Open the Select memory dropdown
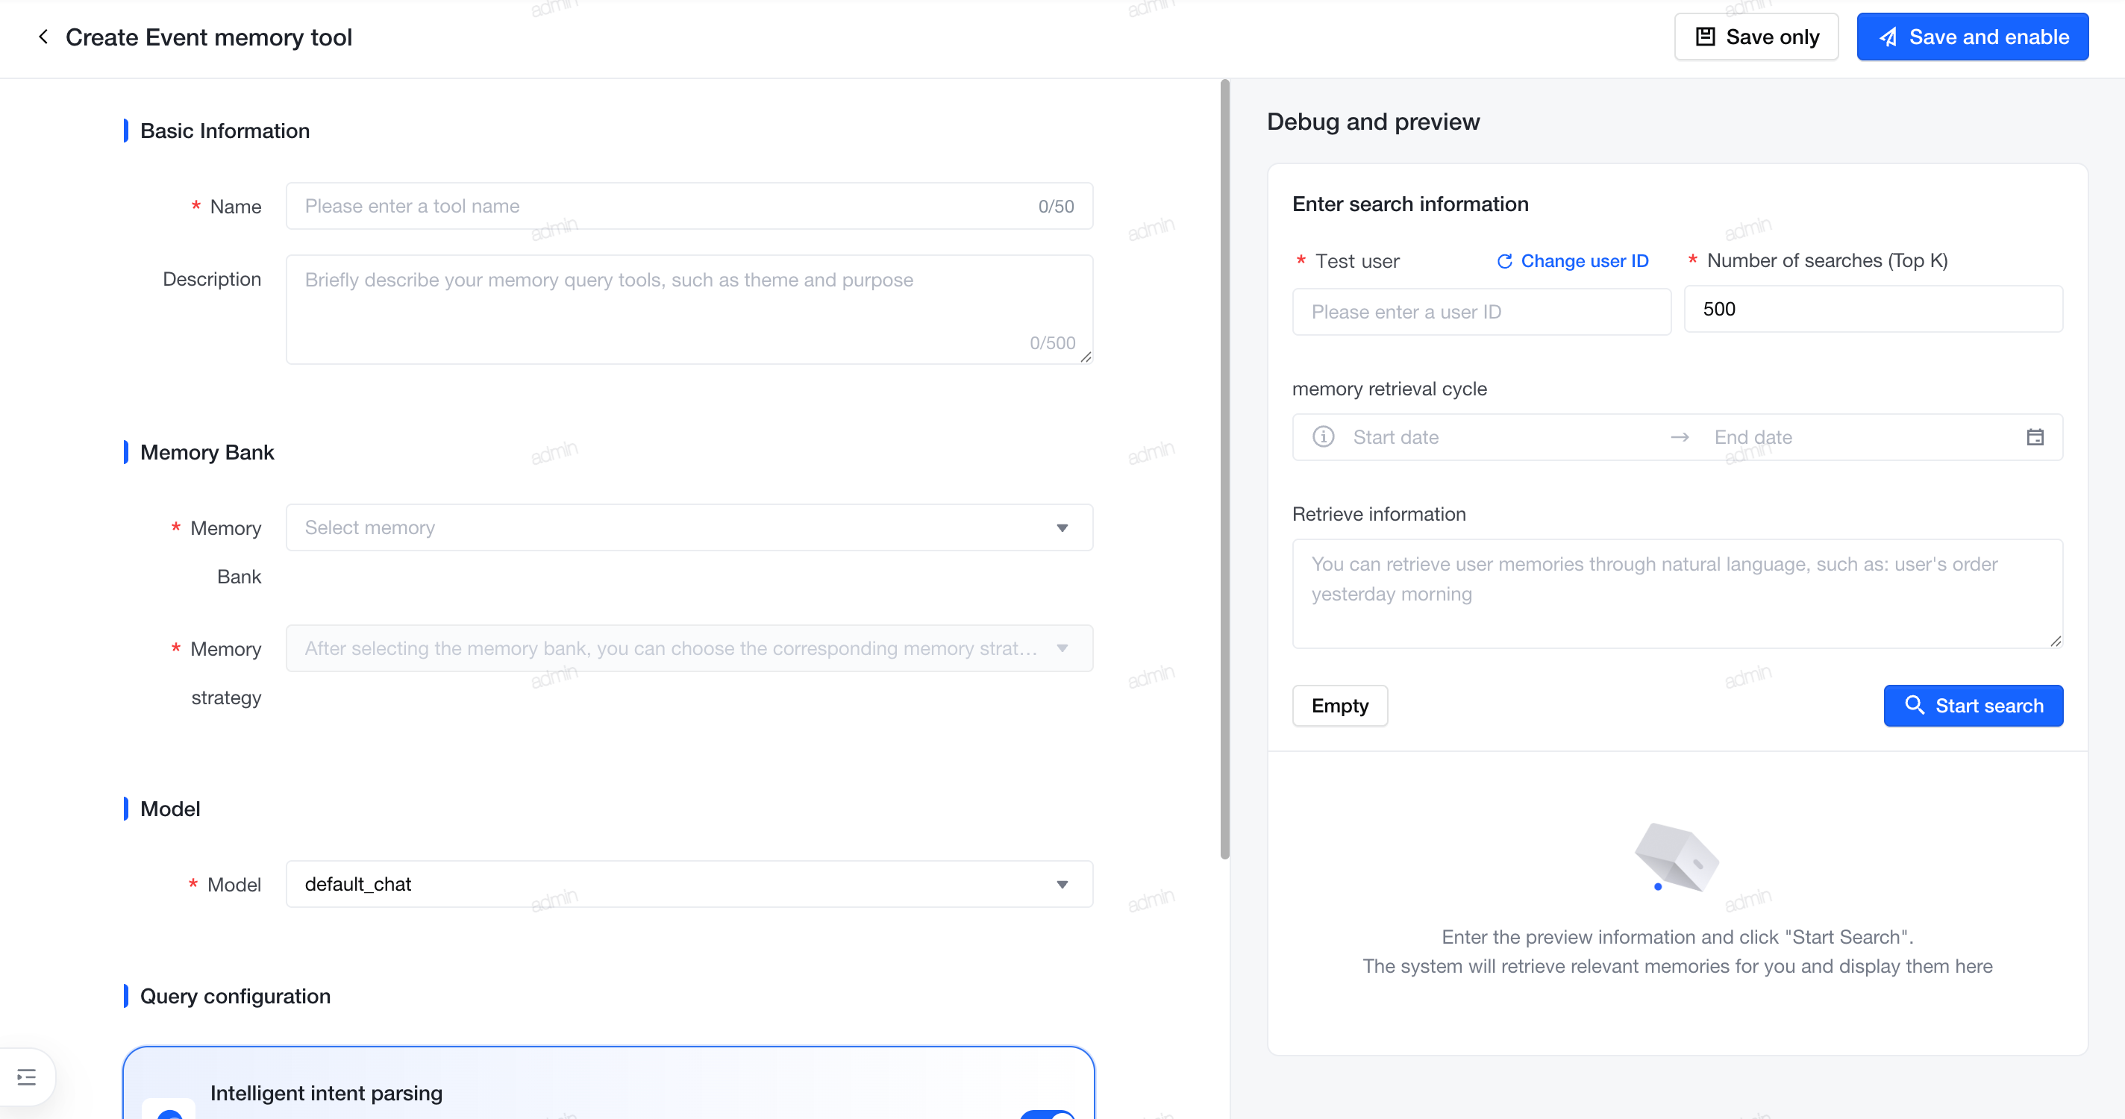2125x1119 pixels. pyautogui.click(x=689, y=527)
